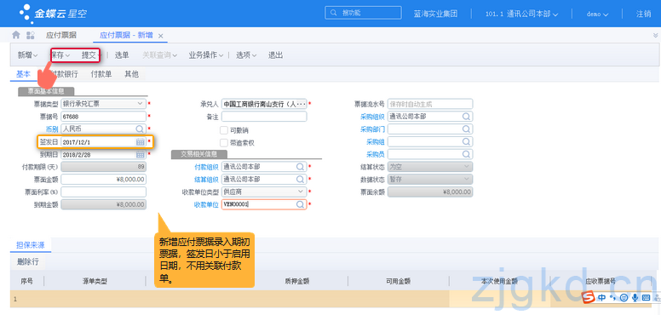
Task: Enable the 带追索权 checkbox
Action: (224, 143)
